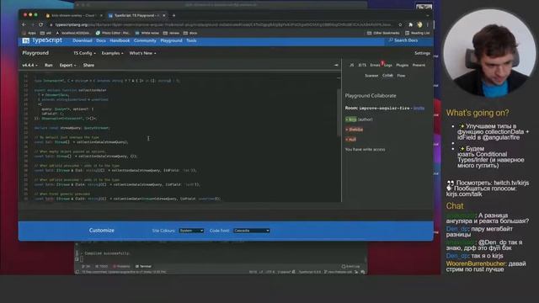Open Docs in the site navigation
This screenshot has width=539, height=303.
101,40
